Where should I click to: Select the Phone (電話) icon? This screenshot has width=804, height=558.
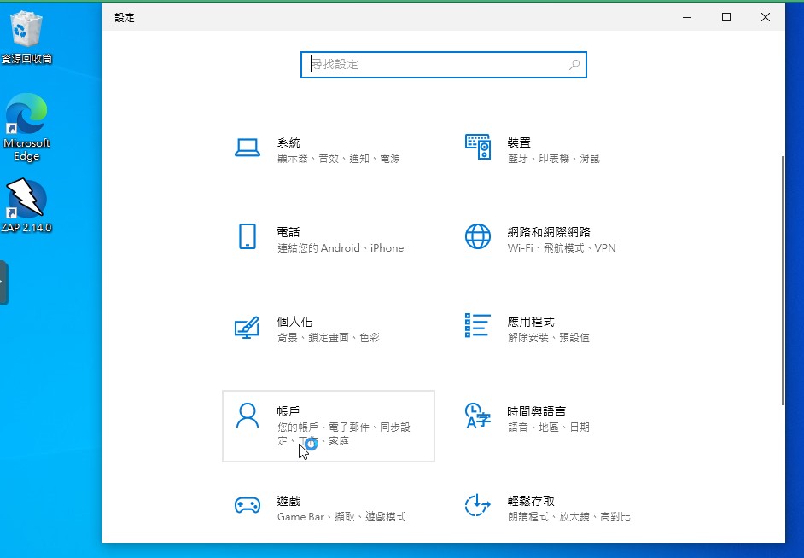[248, 236]
